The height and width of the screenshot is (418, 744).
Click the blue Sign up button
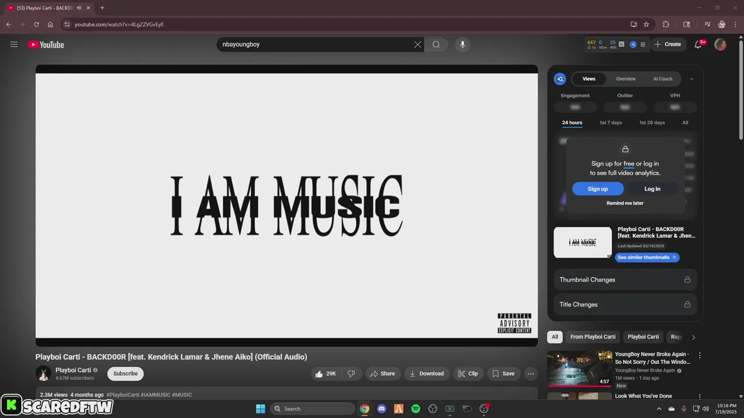pos(598,189)
